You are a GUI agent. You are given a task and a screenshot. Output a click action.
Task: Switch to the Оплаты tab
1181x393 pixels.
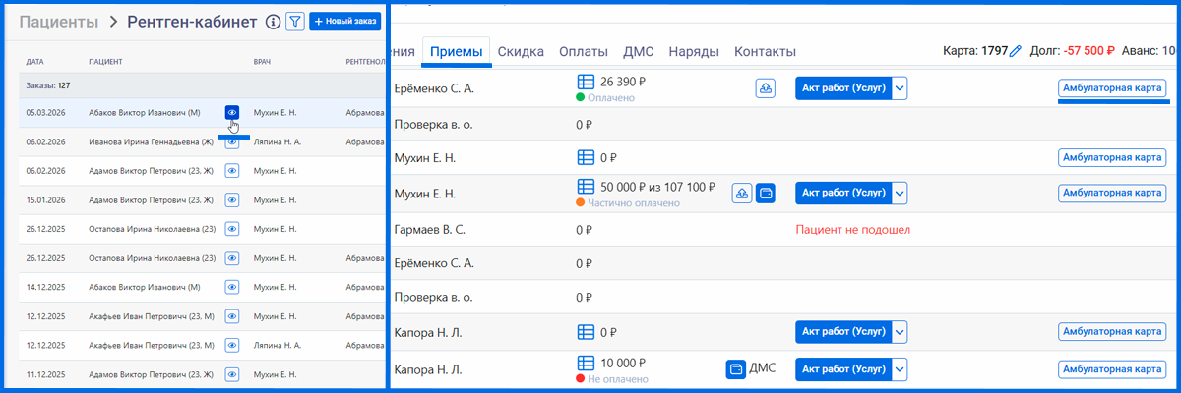(583, 51)
